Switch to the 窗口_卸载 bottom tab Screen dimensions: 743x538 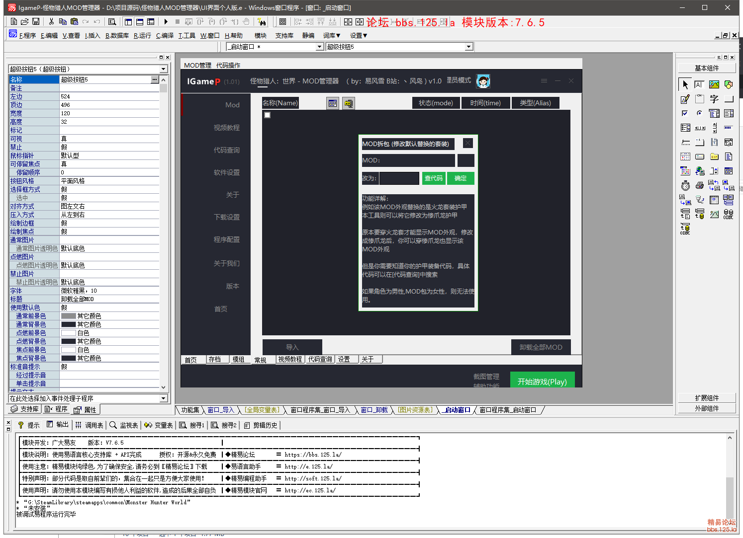(374, 410)
